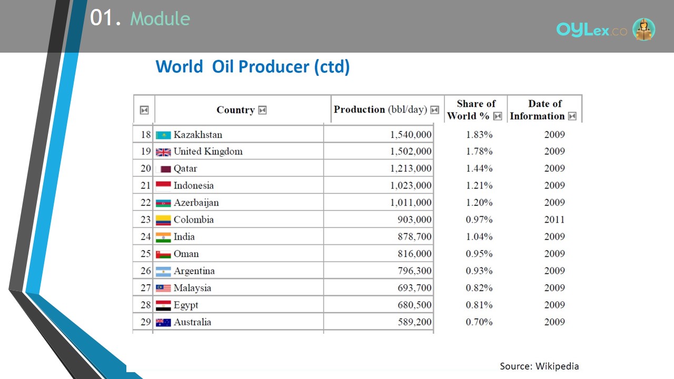Click rank number 18
This screenshot has width=674, height=379.
(x=146, y=135)
